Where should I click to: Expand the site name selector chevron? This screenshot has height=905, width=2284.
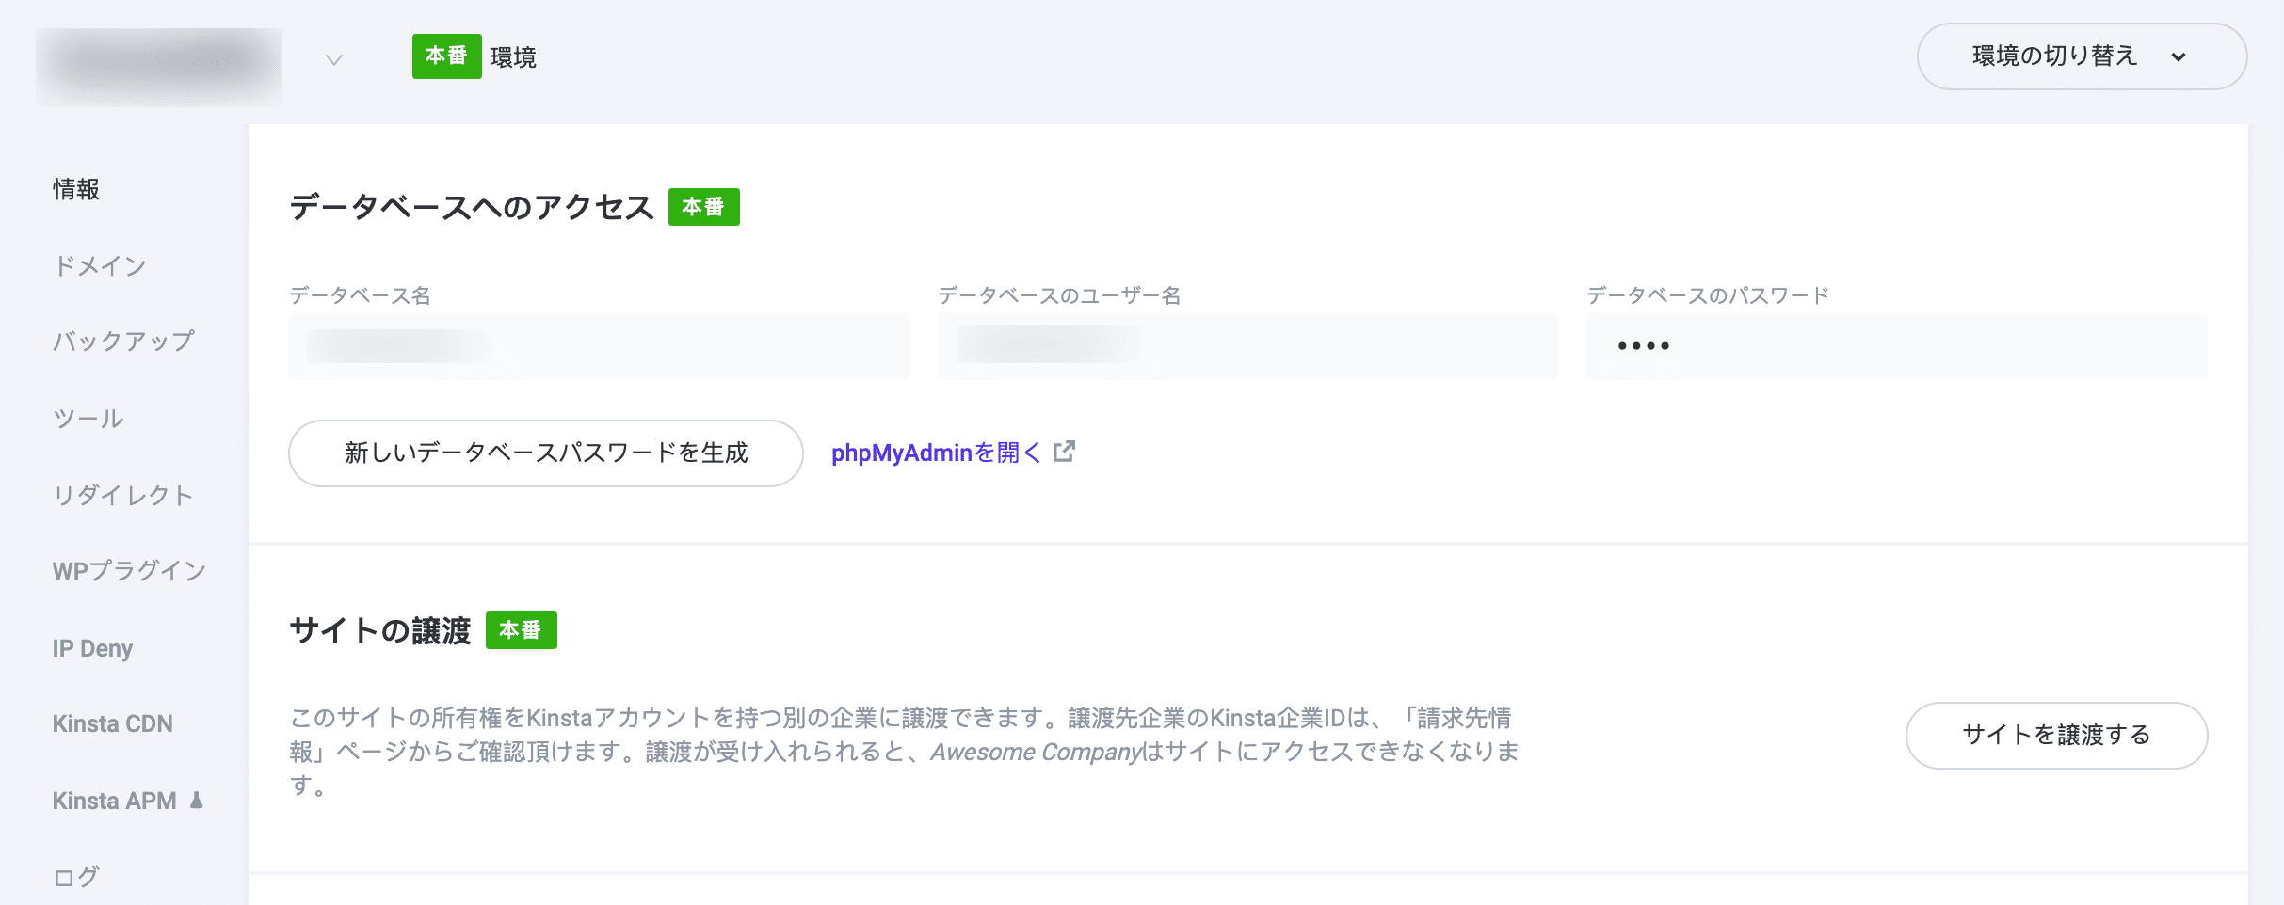(332, 61)
